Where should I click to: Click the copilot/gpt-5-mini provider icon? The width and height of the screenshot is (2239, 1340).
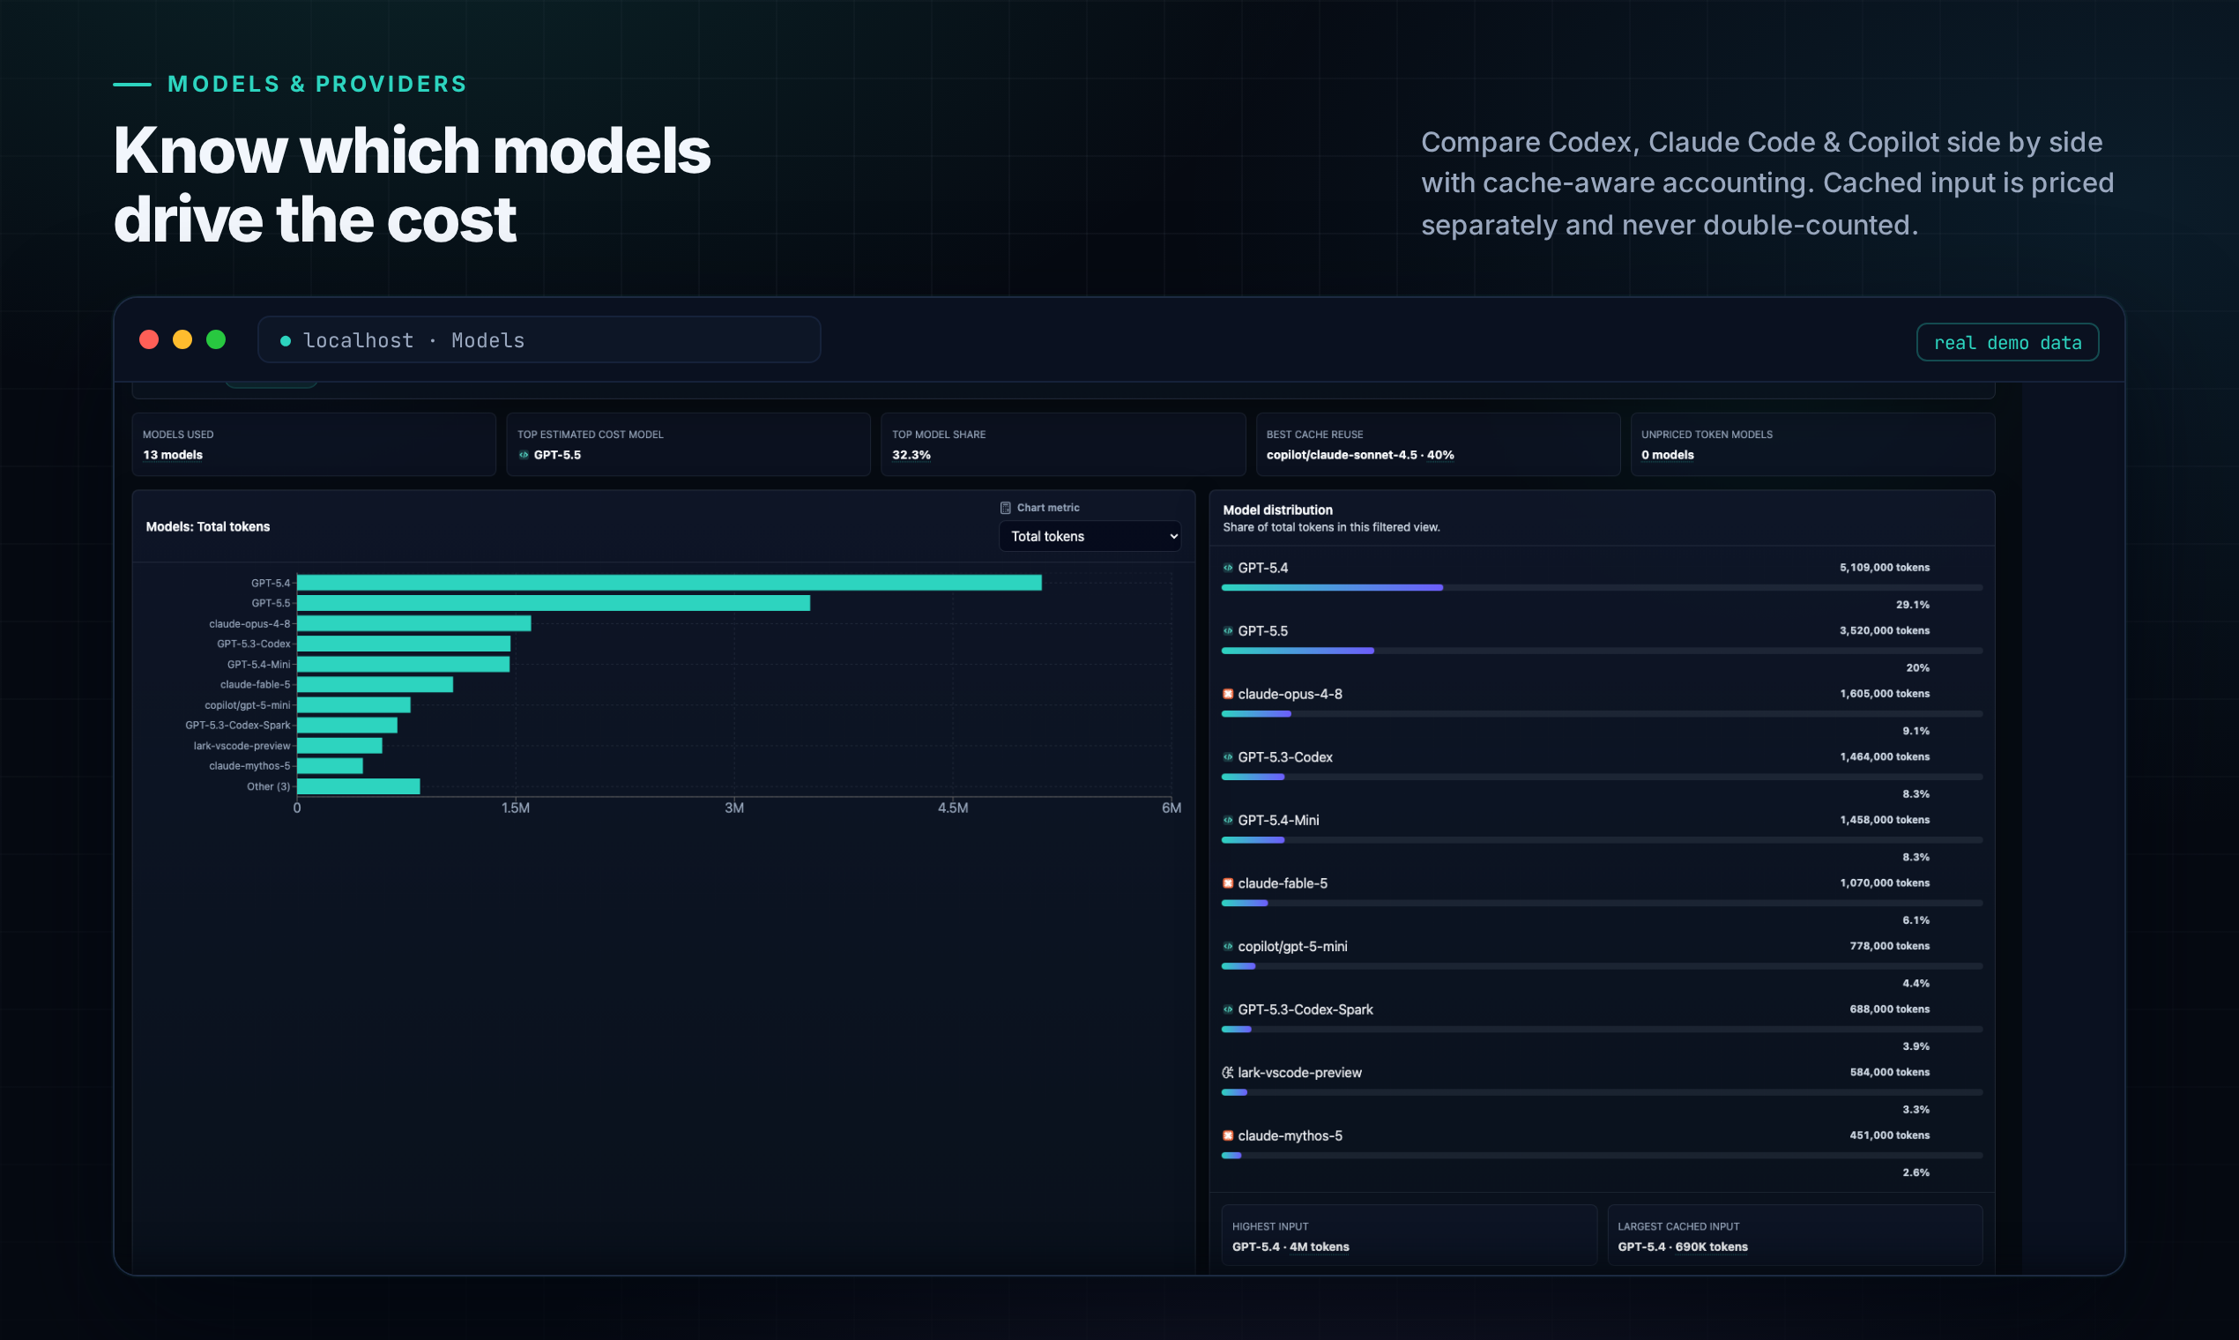tap(1228, 946)
